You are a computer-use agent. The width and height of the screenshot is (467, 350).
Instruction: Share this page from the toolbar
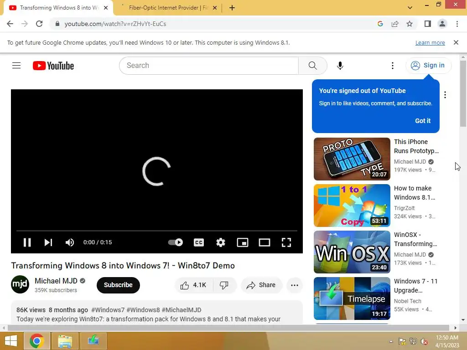(x=395, y=24)
